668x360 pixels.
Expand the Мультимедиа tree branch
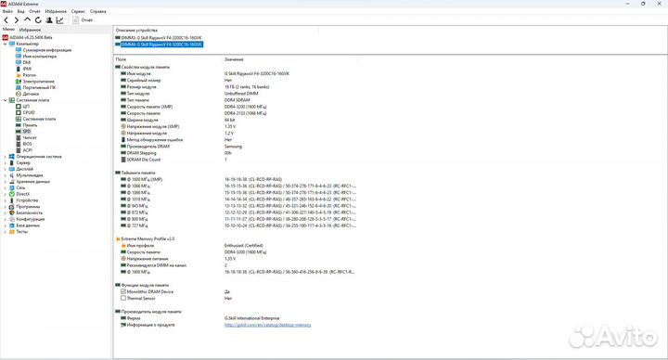tap(6, 175)
